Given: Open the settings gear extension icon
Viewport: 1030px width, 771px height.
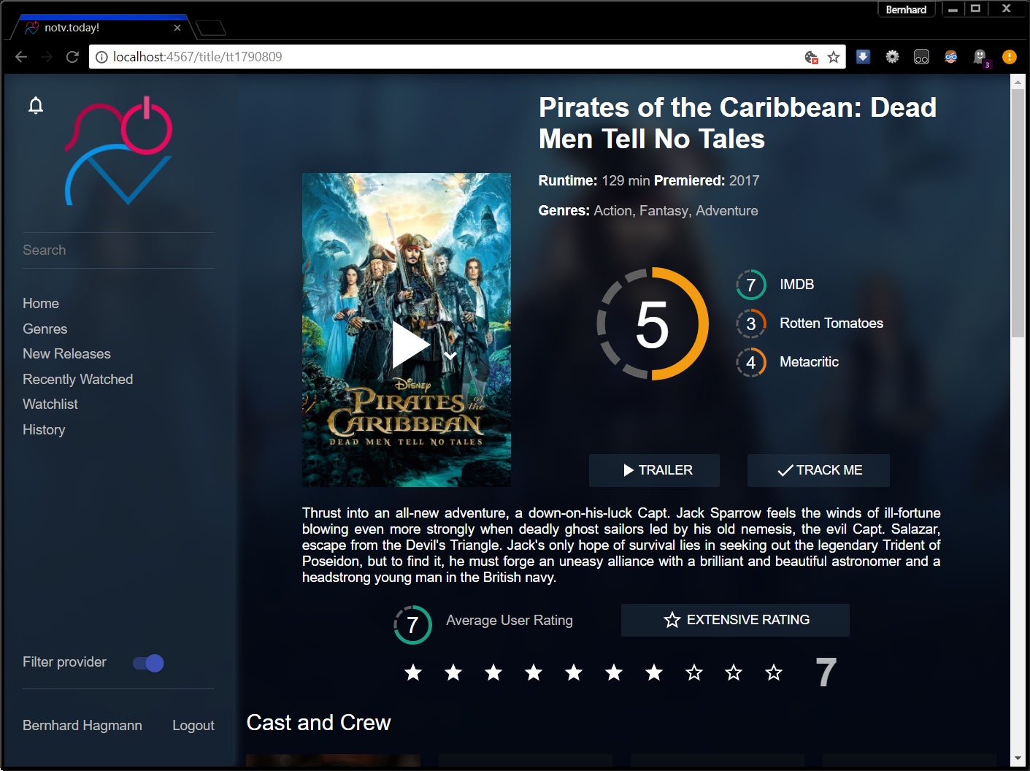Looking at the screenshot, I should pyautogui.click(x=892, y=57).
